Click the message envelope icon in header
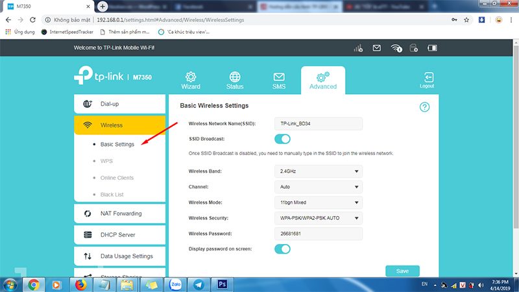 tap(377, 49)
